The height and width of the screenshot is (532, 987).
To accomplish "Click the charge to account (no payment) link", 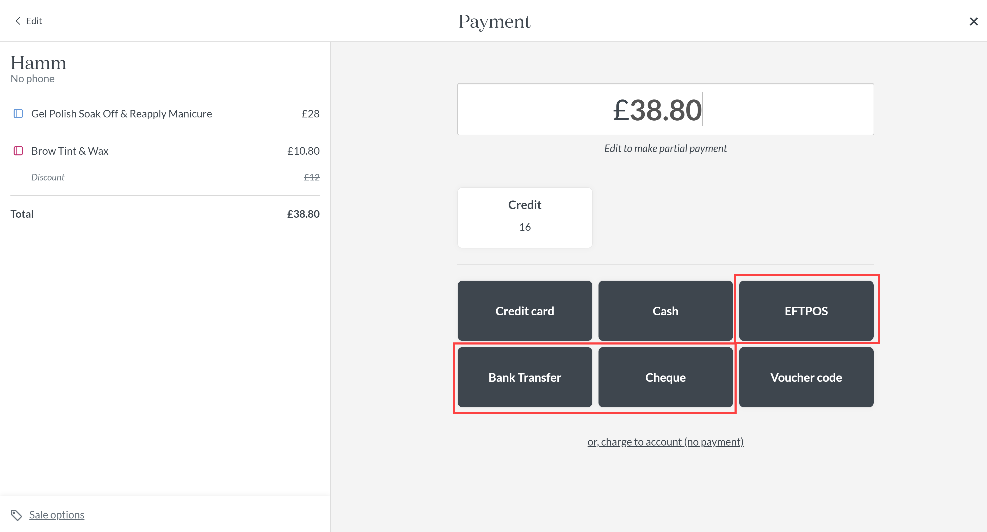I will tap(665, 442).
